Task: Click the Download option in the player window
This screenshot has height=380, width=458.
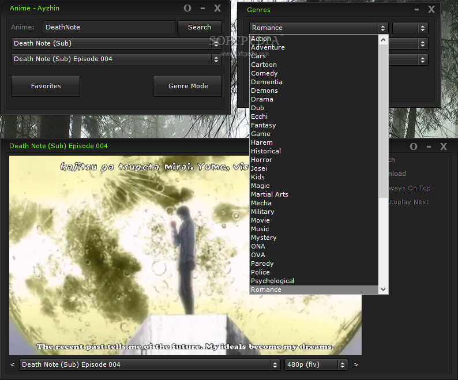Action: tap(397, 174)
